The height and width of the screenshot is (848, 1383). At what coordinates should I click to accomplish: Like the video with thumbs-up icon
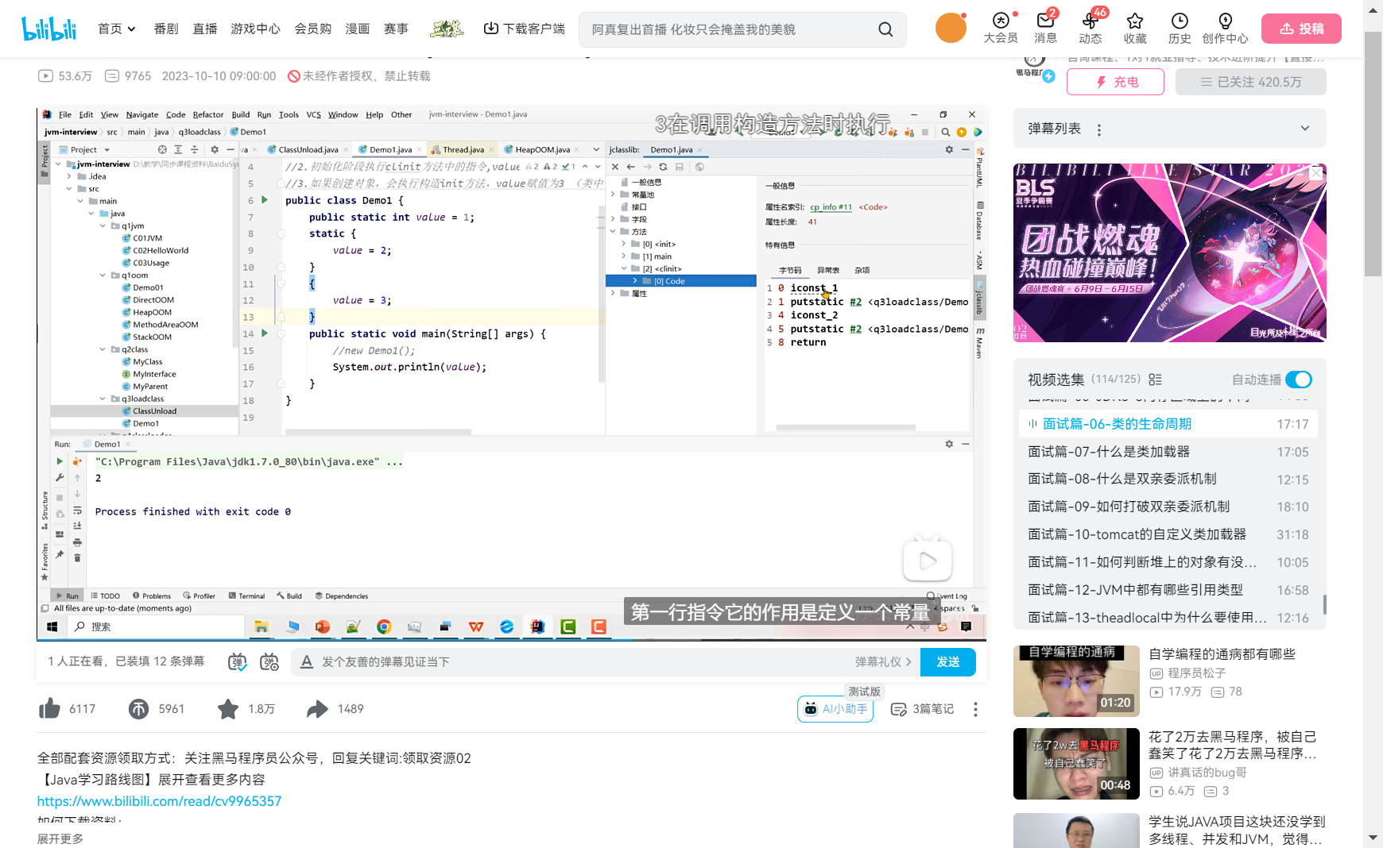click(x=49, y=708)
